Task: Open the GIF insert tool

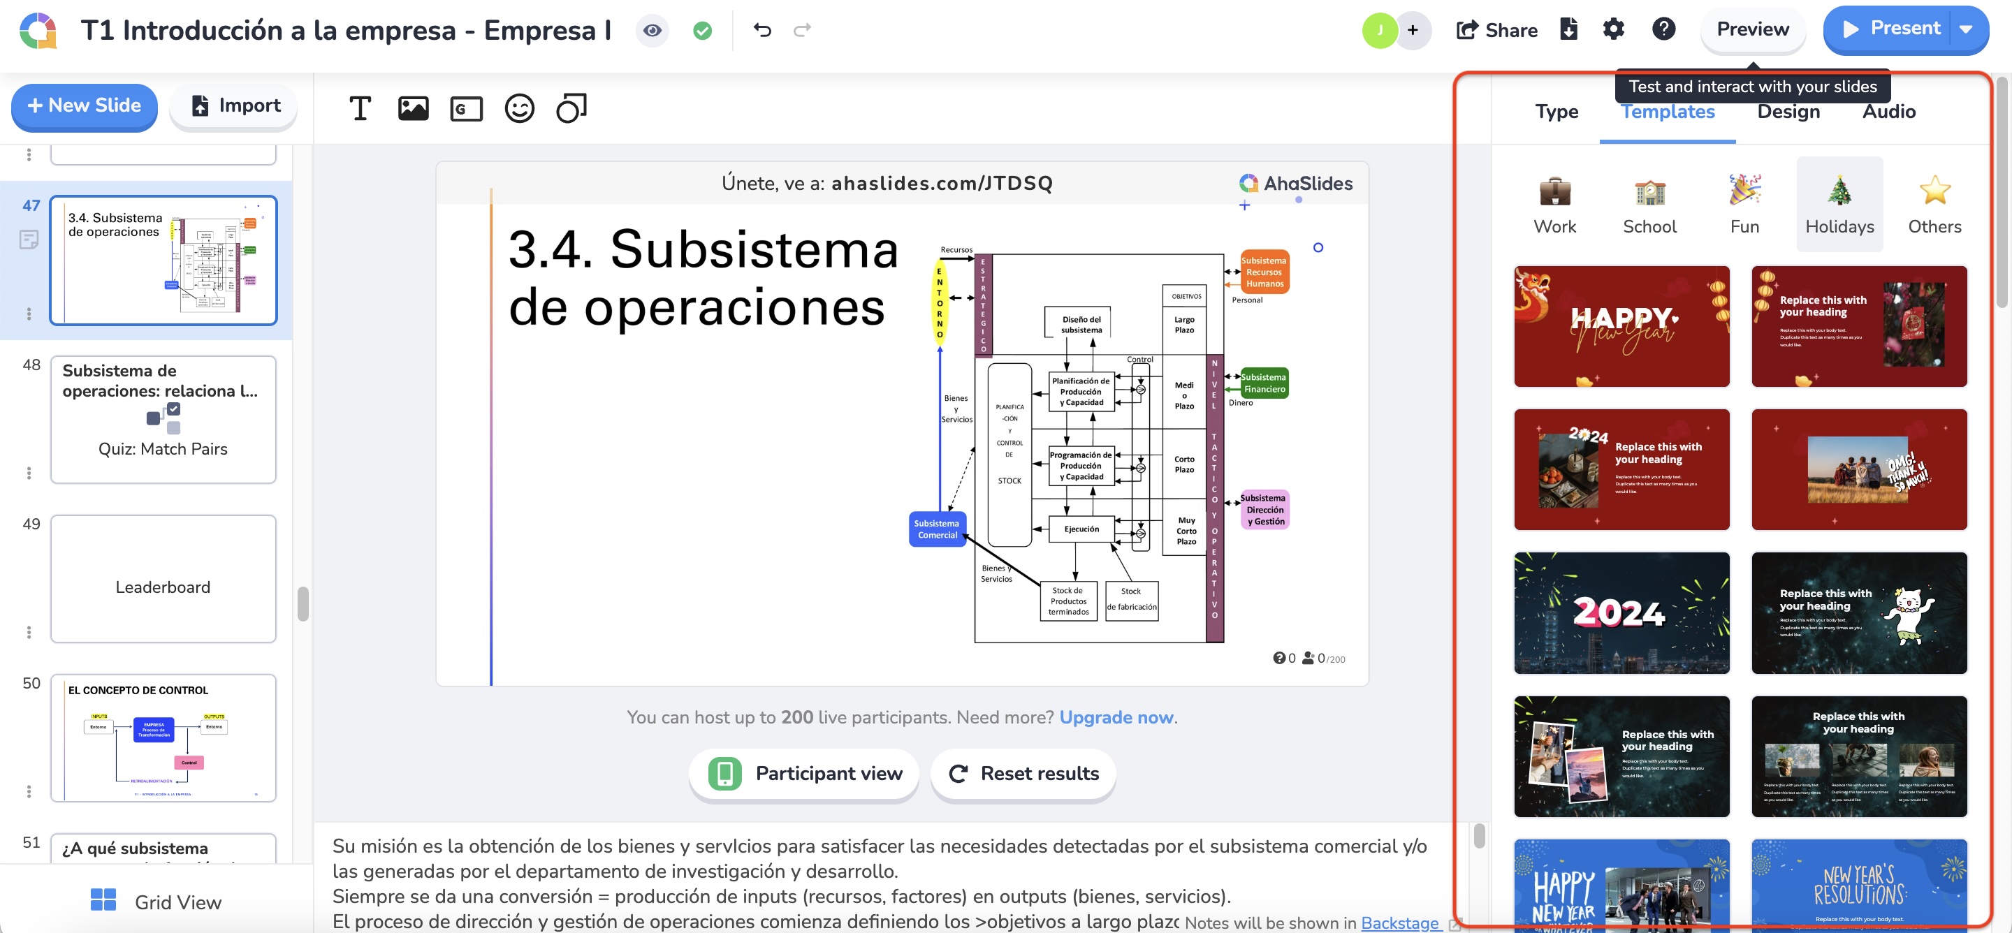Action: tap(466, 108)
